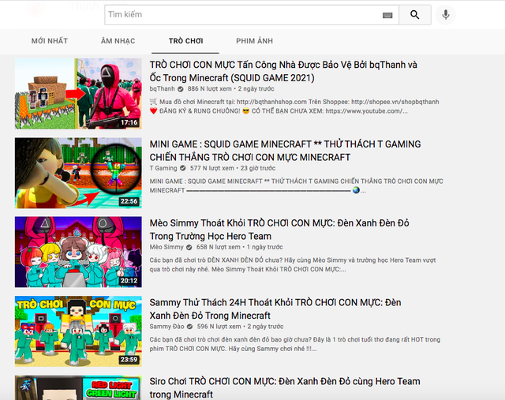Open title 'Mèo Simmy Thoát Khỏi TRÒ CHƠI CON MỰC'
This screenshot has width=505, height=400.
279,230
